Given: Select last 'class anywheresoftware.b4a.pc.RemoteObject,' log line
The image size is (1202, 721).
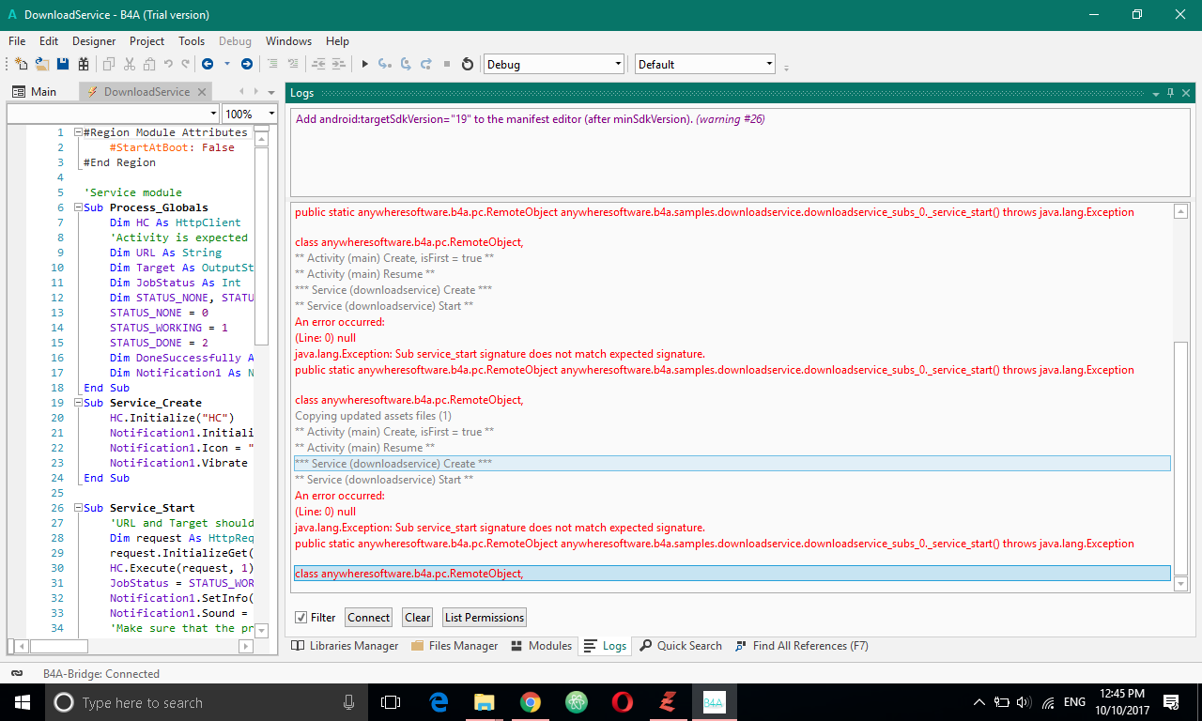Looking at the screenshot, I should pyautogui.click(x=732, y=574).
